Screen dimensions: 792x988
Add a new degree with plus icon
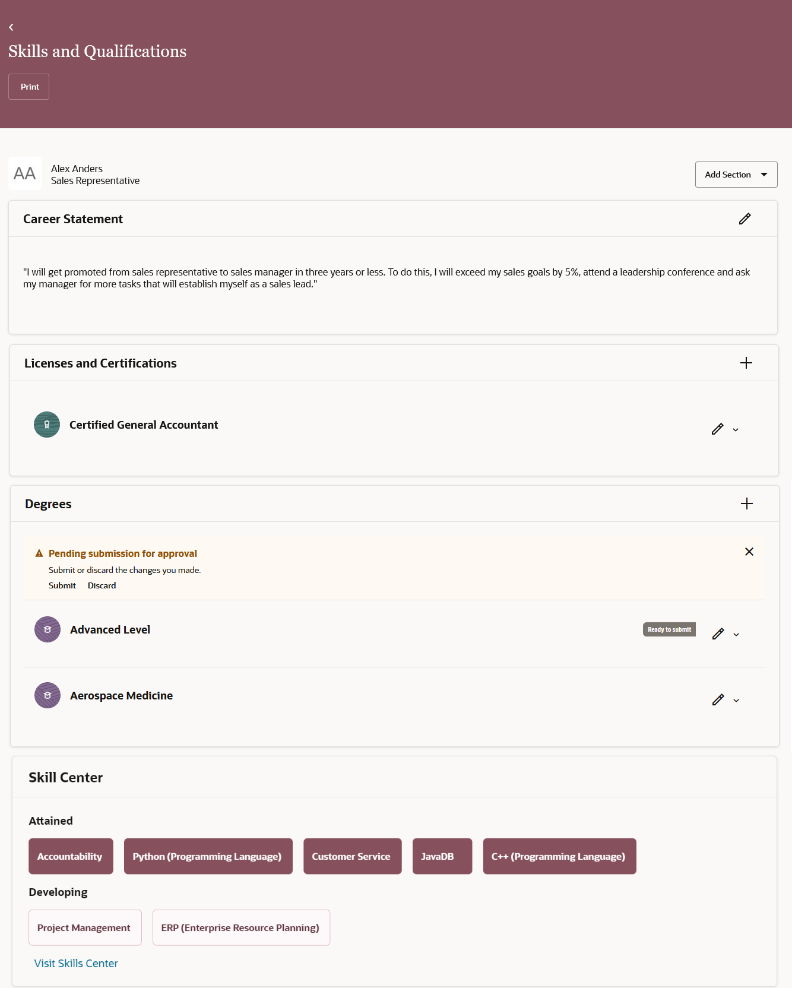(x=747, y=503)
